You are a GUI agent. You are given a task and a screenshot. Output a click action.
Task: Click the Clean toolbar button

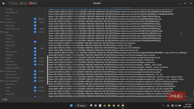[24, 3]
